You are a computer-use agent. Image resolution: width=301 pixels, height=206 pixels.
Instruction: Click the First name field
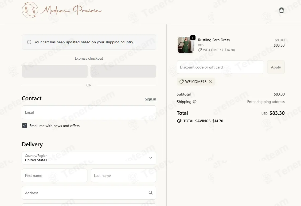(54, 176)
